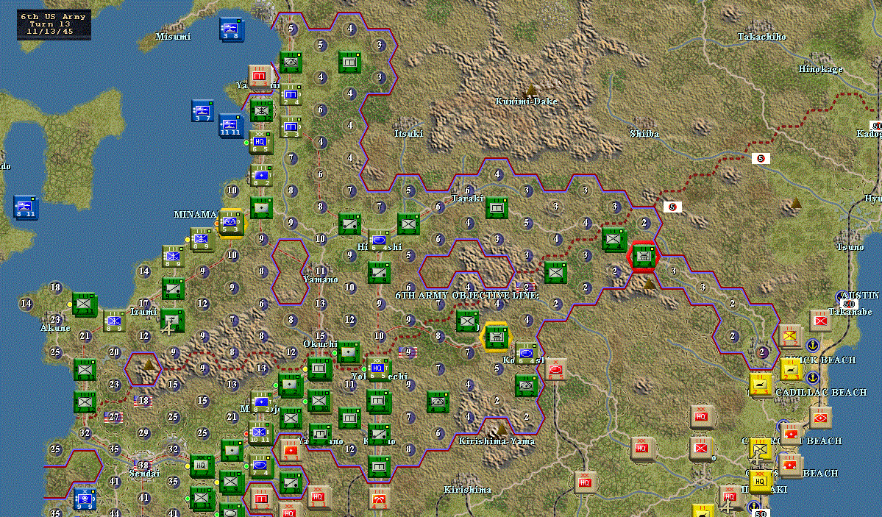Image resolution: width=882 pixels, height=517 pixels.
Task: Click the Kunimi-Dake mountain peak marker
Action: pyautogui.click(x=530, y=90)
